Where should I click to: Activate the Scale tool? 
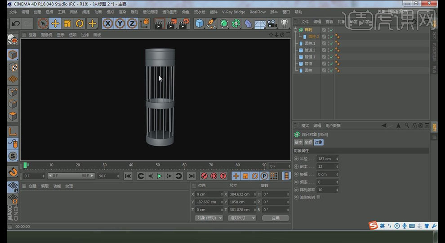pyautogui.click(x=67, y=23)
